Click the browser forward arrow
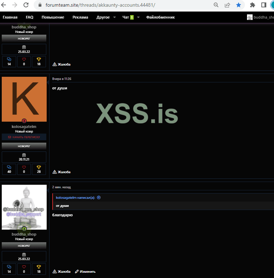 15,5
